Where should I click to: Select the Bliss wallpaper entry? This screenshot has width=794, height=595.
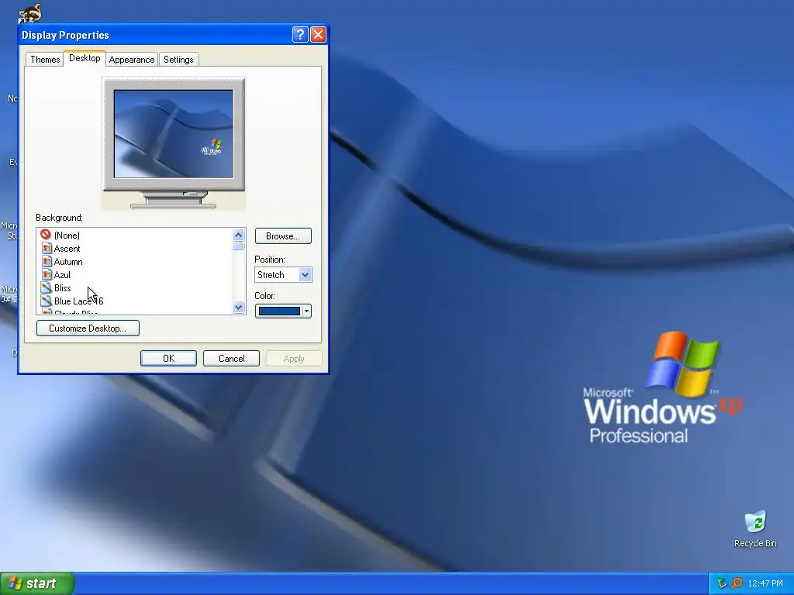(62, 288)
